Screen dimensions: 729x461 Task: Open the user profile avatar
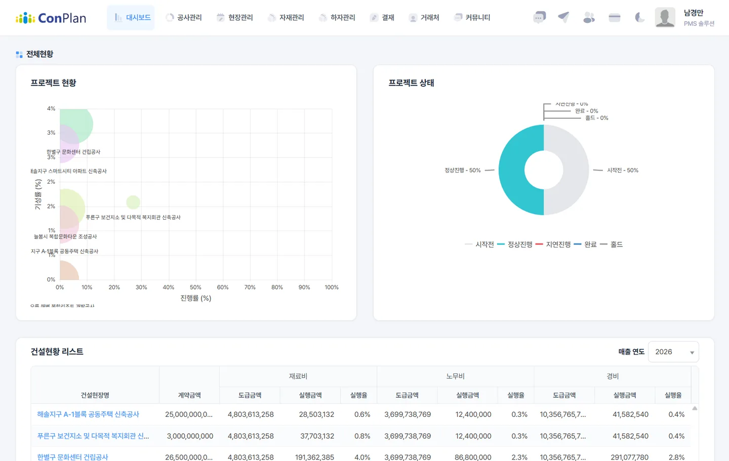click(665, 18)
